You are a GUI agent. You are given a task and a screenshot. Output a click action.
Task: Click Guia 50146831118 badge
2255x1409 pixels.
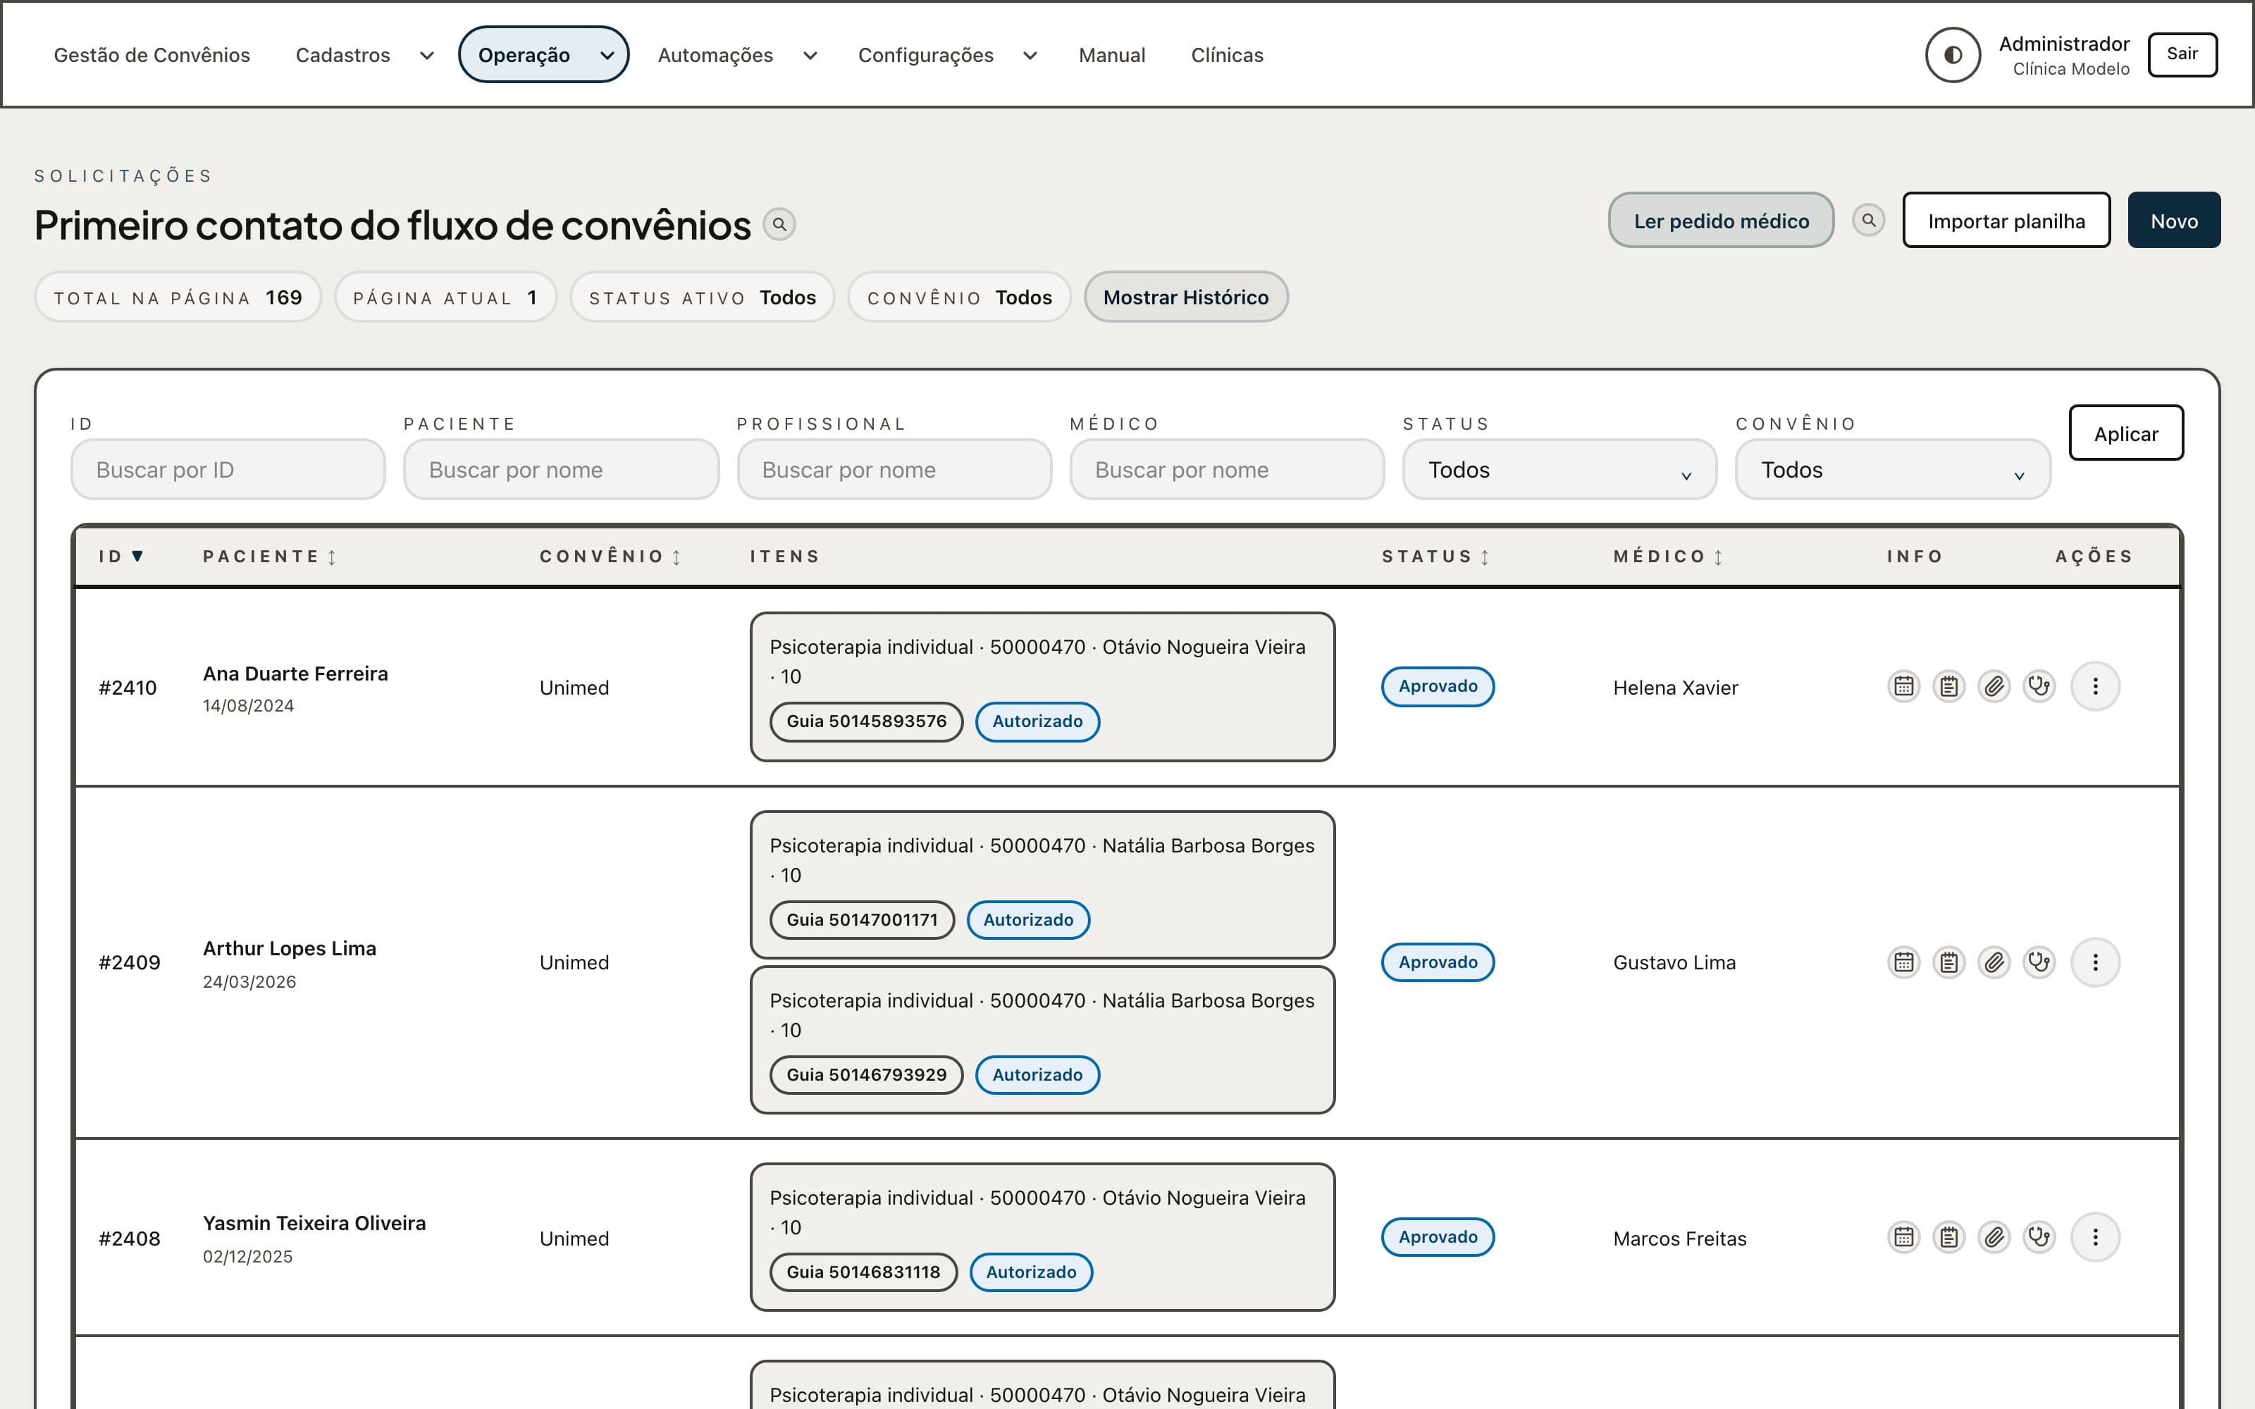[x=863, y=1272]
